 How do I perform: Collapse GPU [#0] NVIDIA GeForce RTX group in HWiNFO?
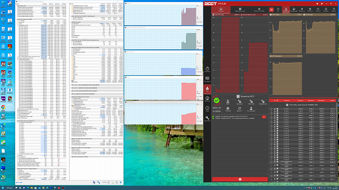tap(71, 97)
